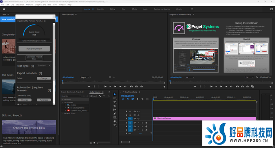Viewport: 275px width, 148px height.
Task: Expand the C: (OS) drive in Media Browser
Action: tap(65, 105)
